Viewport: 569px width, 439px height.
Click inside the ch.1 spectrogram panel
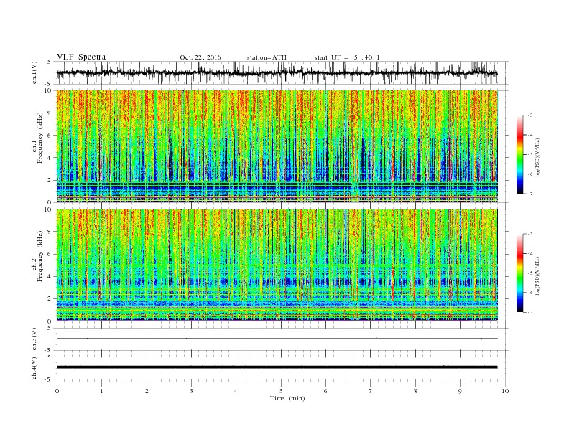tap(277, 146)
